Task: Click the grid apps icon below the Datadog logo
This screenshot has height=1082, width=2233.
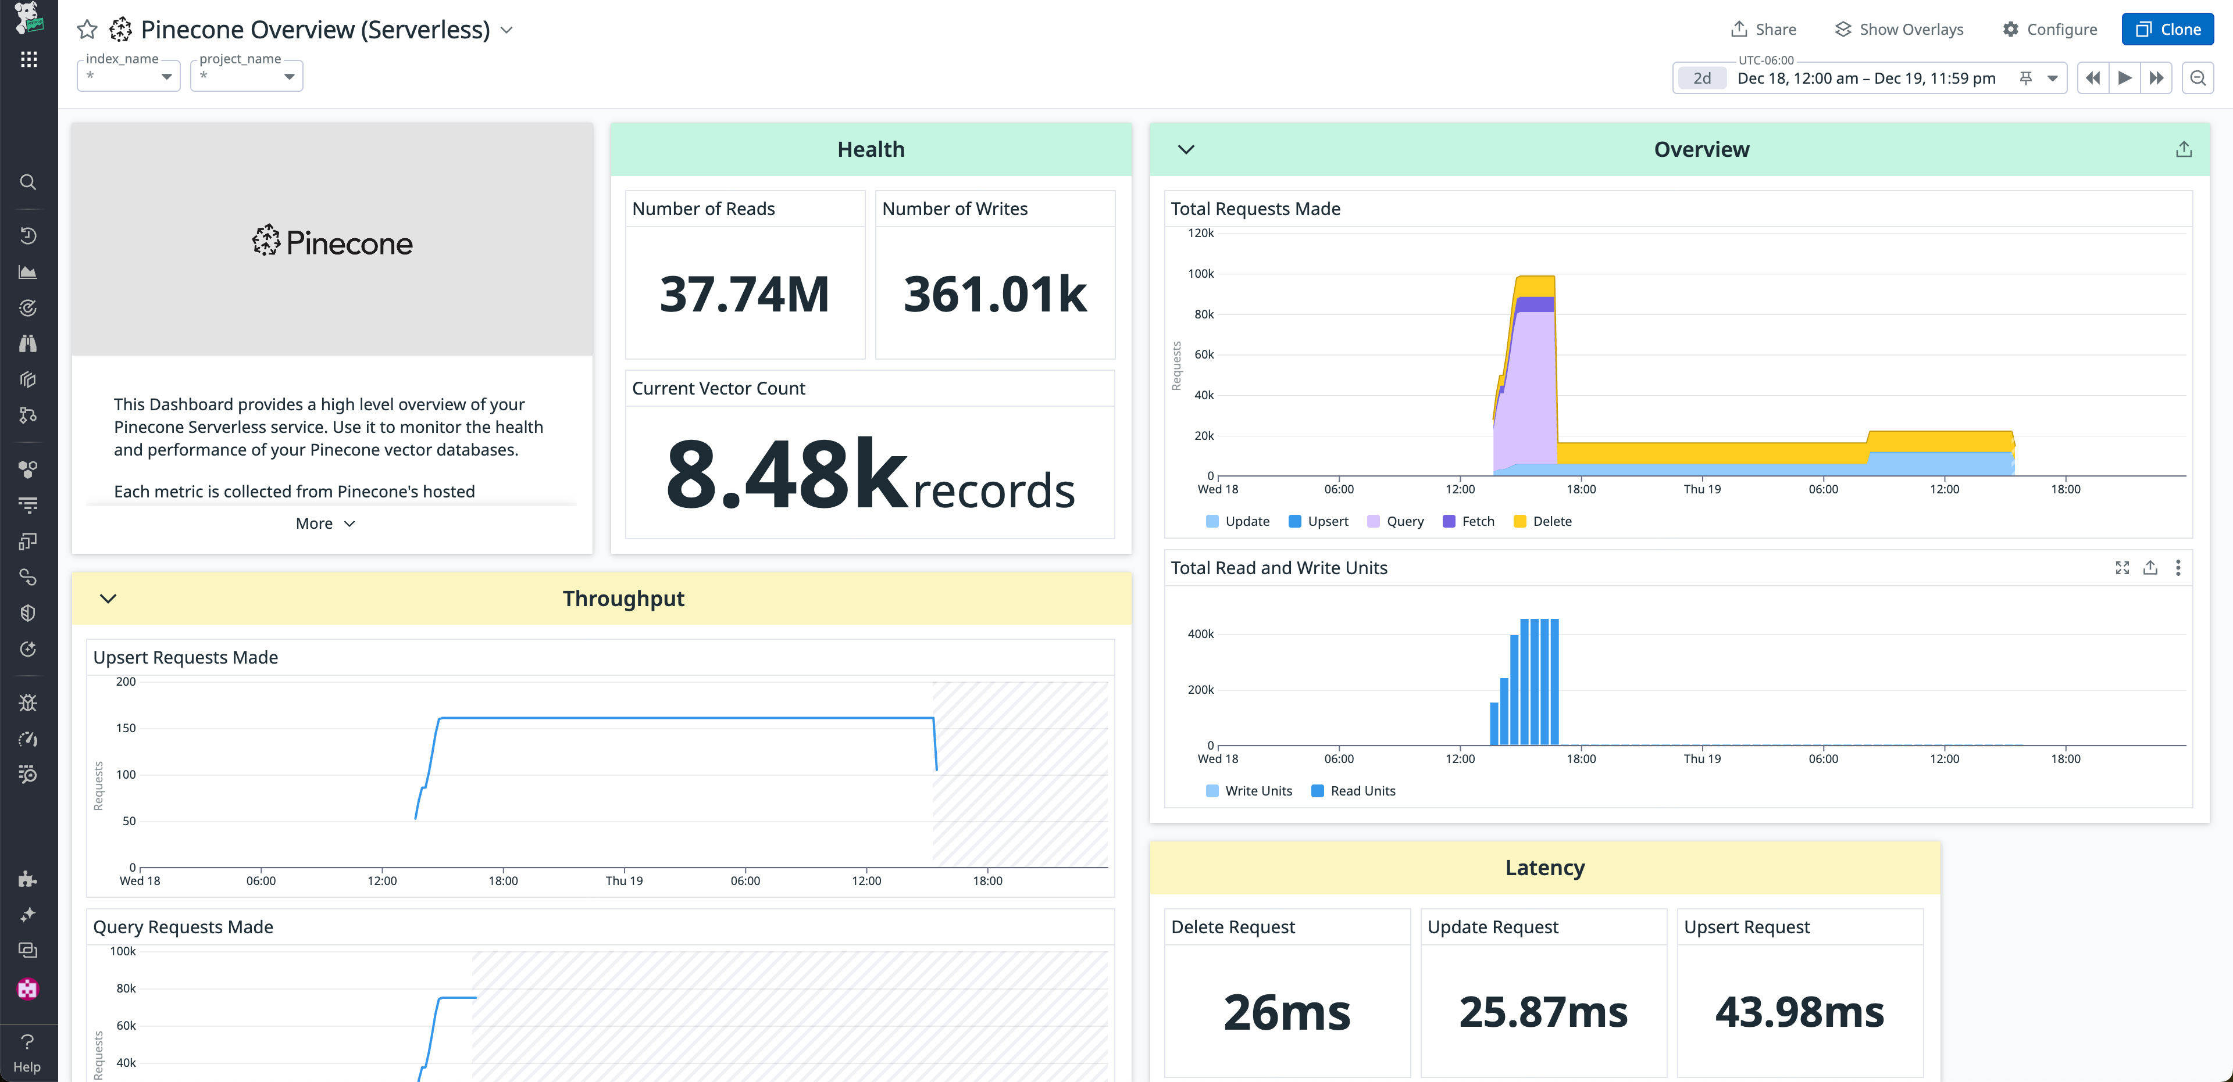Action: click(28, 59)
